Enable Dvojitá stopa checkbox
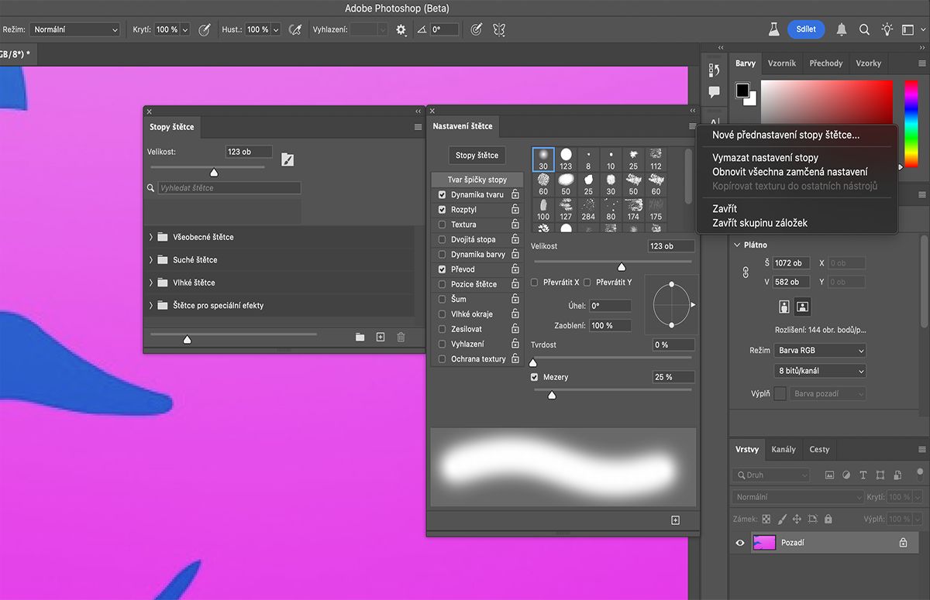930x600 pixels. (443, 239)
